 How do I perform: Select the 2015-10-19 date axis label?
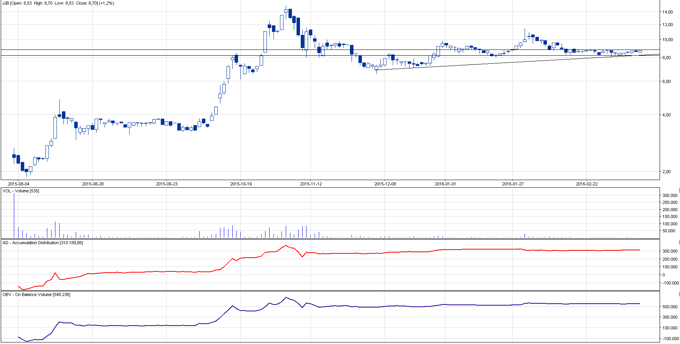[x=241, y=184]
